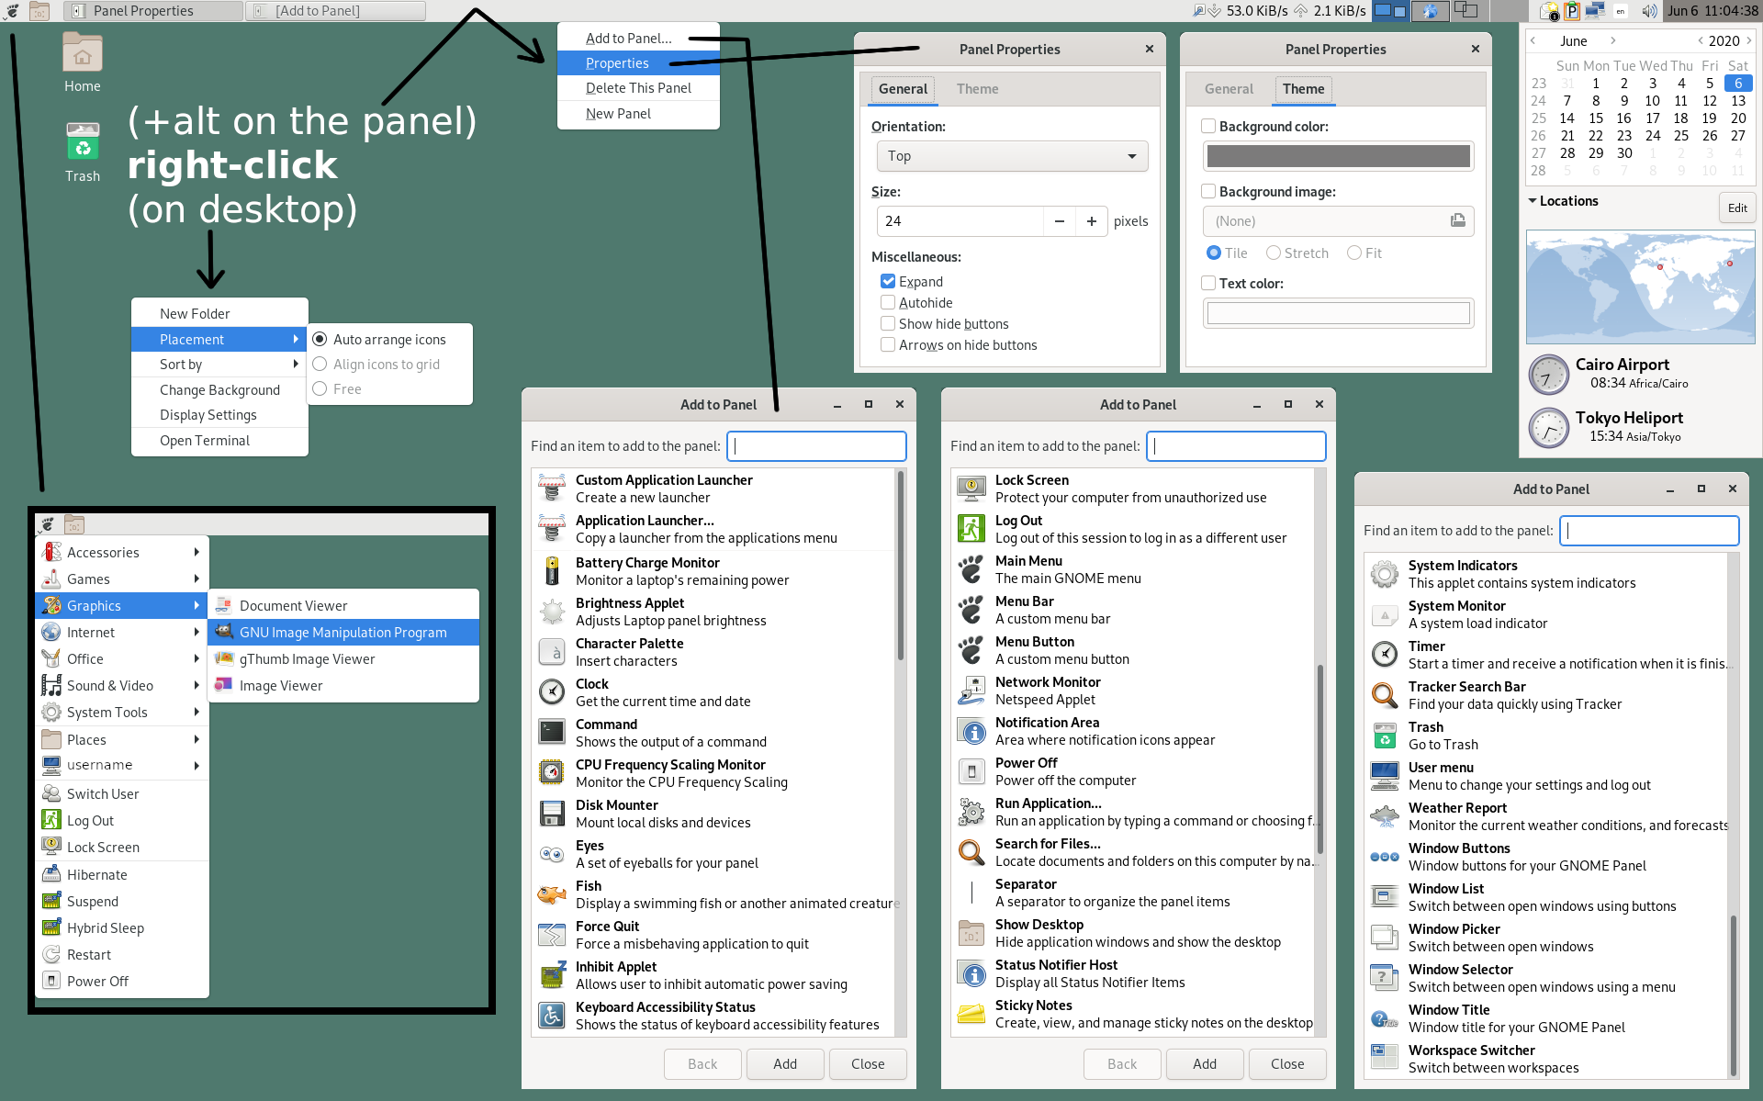Viewport: 1763px width, 1101px height.
Task: Open the Orientation dropdown showing Top
Action: [1011, 156]
